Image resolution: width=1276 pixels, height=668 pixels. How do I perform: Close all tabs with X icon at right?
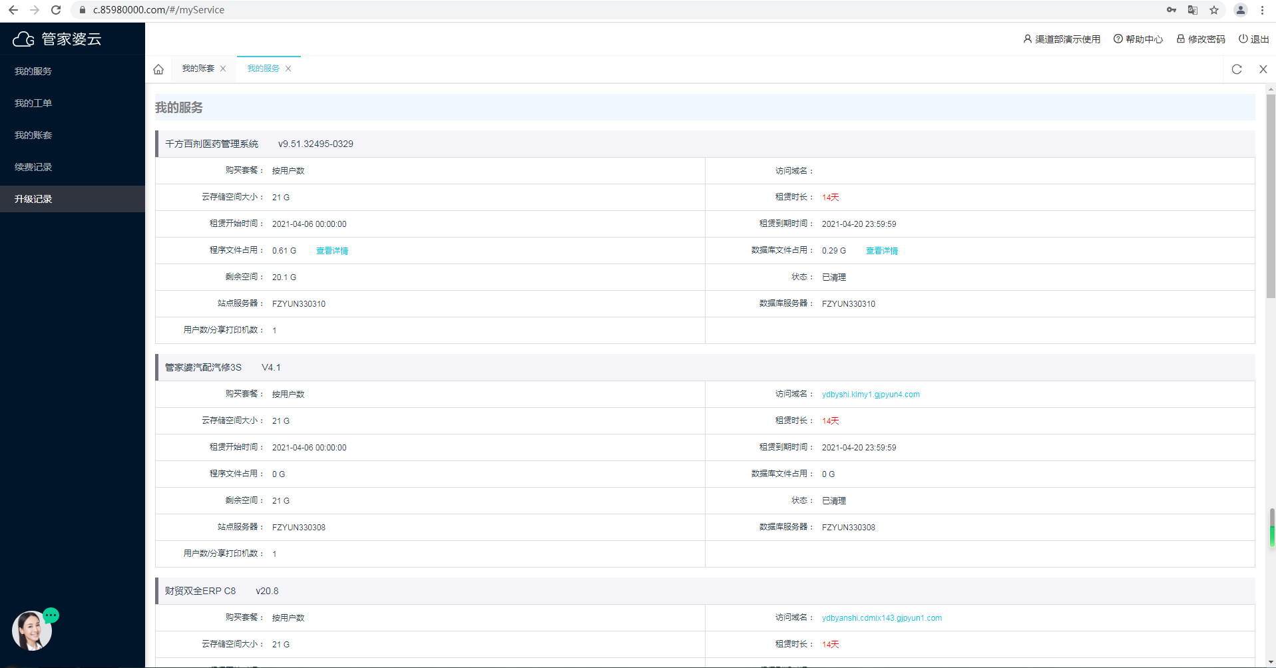click(1263, 69)
